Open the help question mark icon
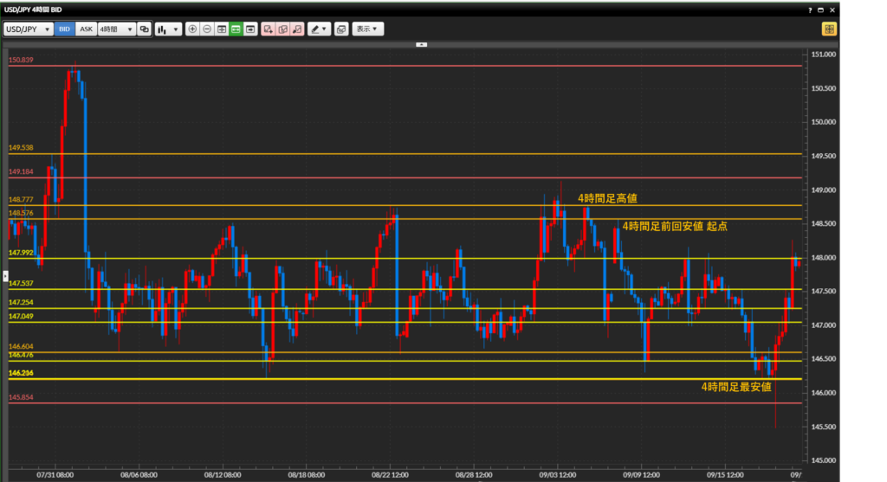 [811, 9]
